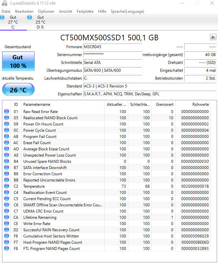Image resolution: width=218 pixels, height=264 pixels.
Task: Click status orb for Unexpected Power Loss Count
Action: coord(7,155)
